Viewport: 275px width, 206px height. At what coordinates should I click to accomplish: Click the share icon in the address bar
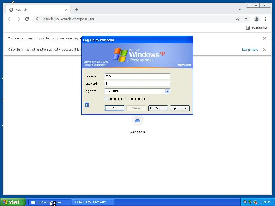pos(237,19)
